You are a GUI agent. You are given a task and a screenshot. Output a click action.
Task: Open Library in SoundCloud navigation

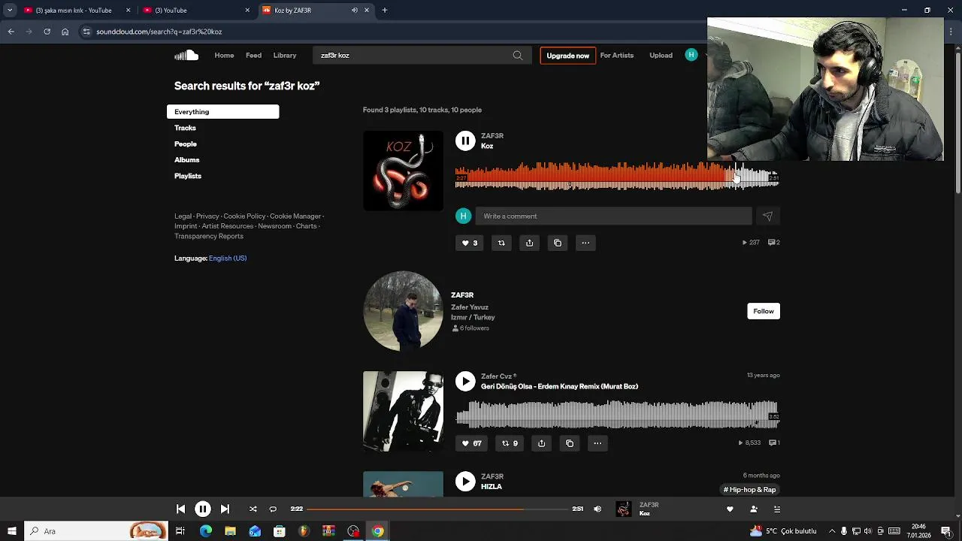(285, 56)
